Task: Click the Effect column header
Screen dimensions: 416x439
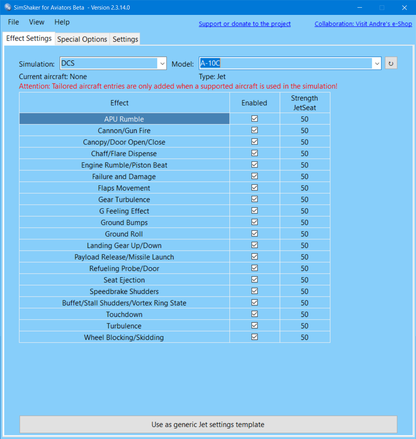Action: coord(124,103)
